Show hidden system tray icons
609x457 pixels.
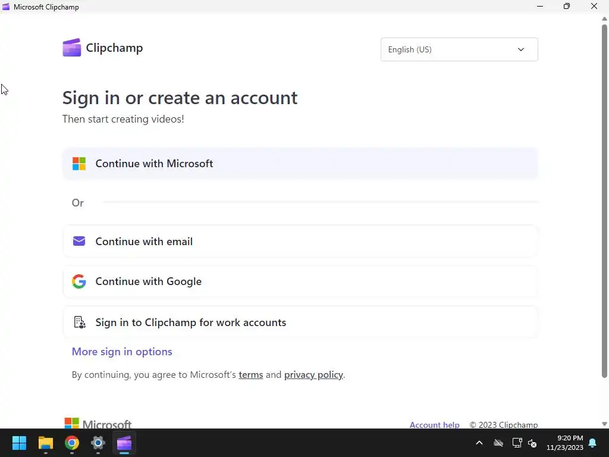click(479, 443)
